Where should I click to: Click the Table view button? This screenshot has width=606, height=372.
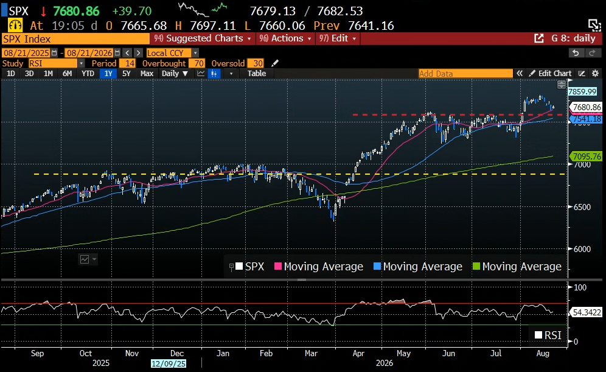point(257,74)
